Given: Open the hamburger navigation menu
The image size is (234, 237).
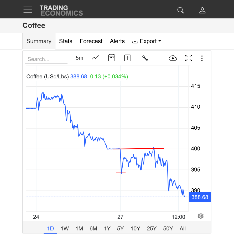Looking at the screenshot, I should pos(28,10).
